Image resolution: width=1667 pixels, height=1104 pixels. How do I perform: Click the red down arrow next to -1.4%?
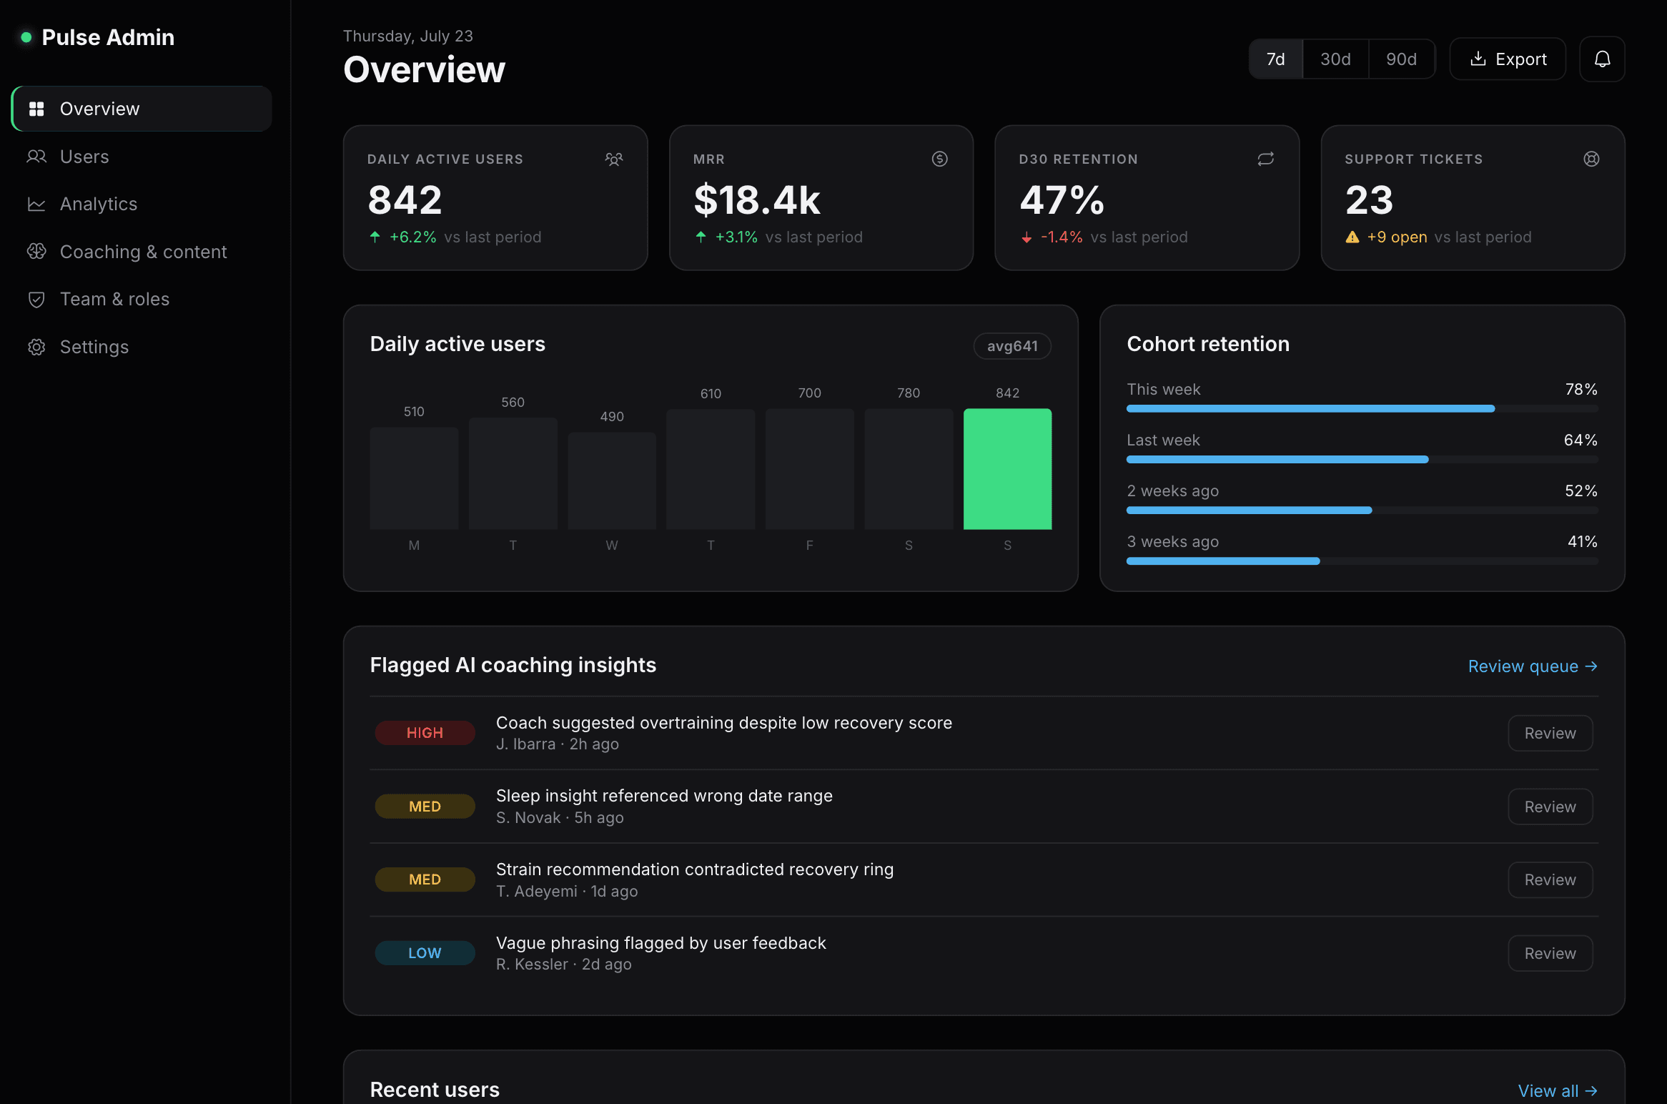coord(1027,237)
